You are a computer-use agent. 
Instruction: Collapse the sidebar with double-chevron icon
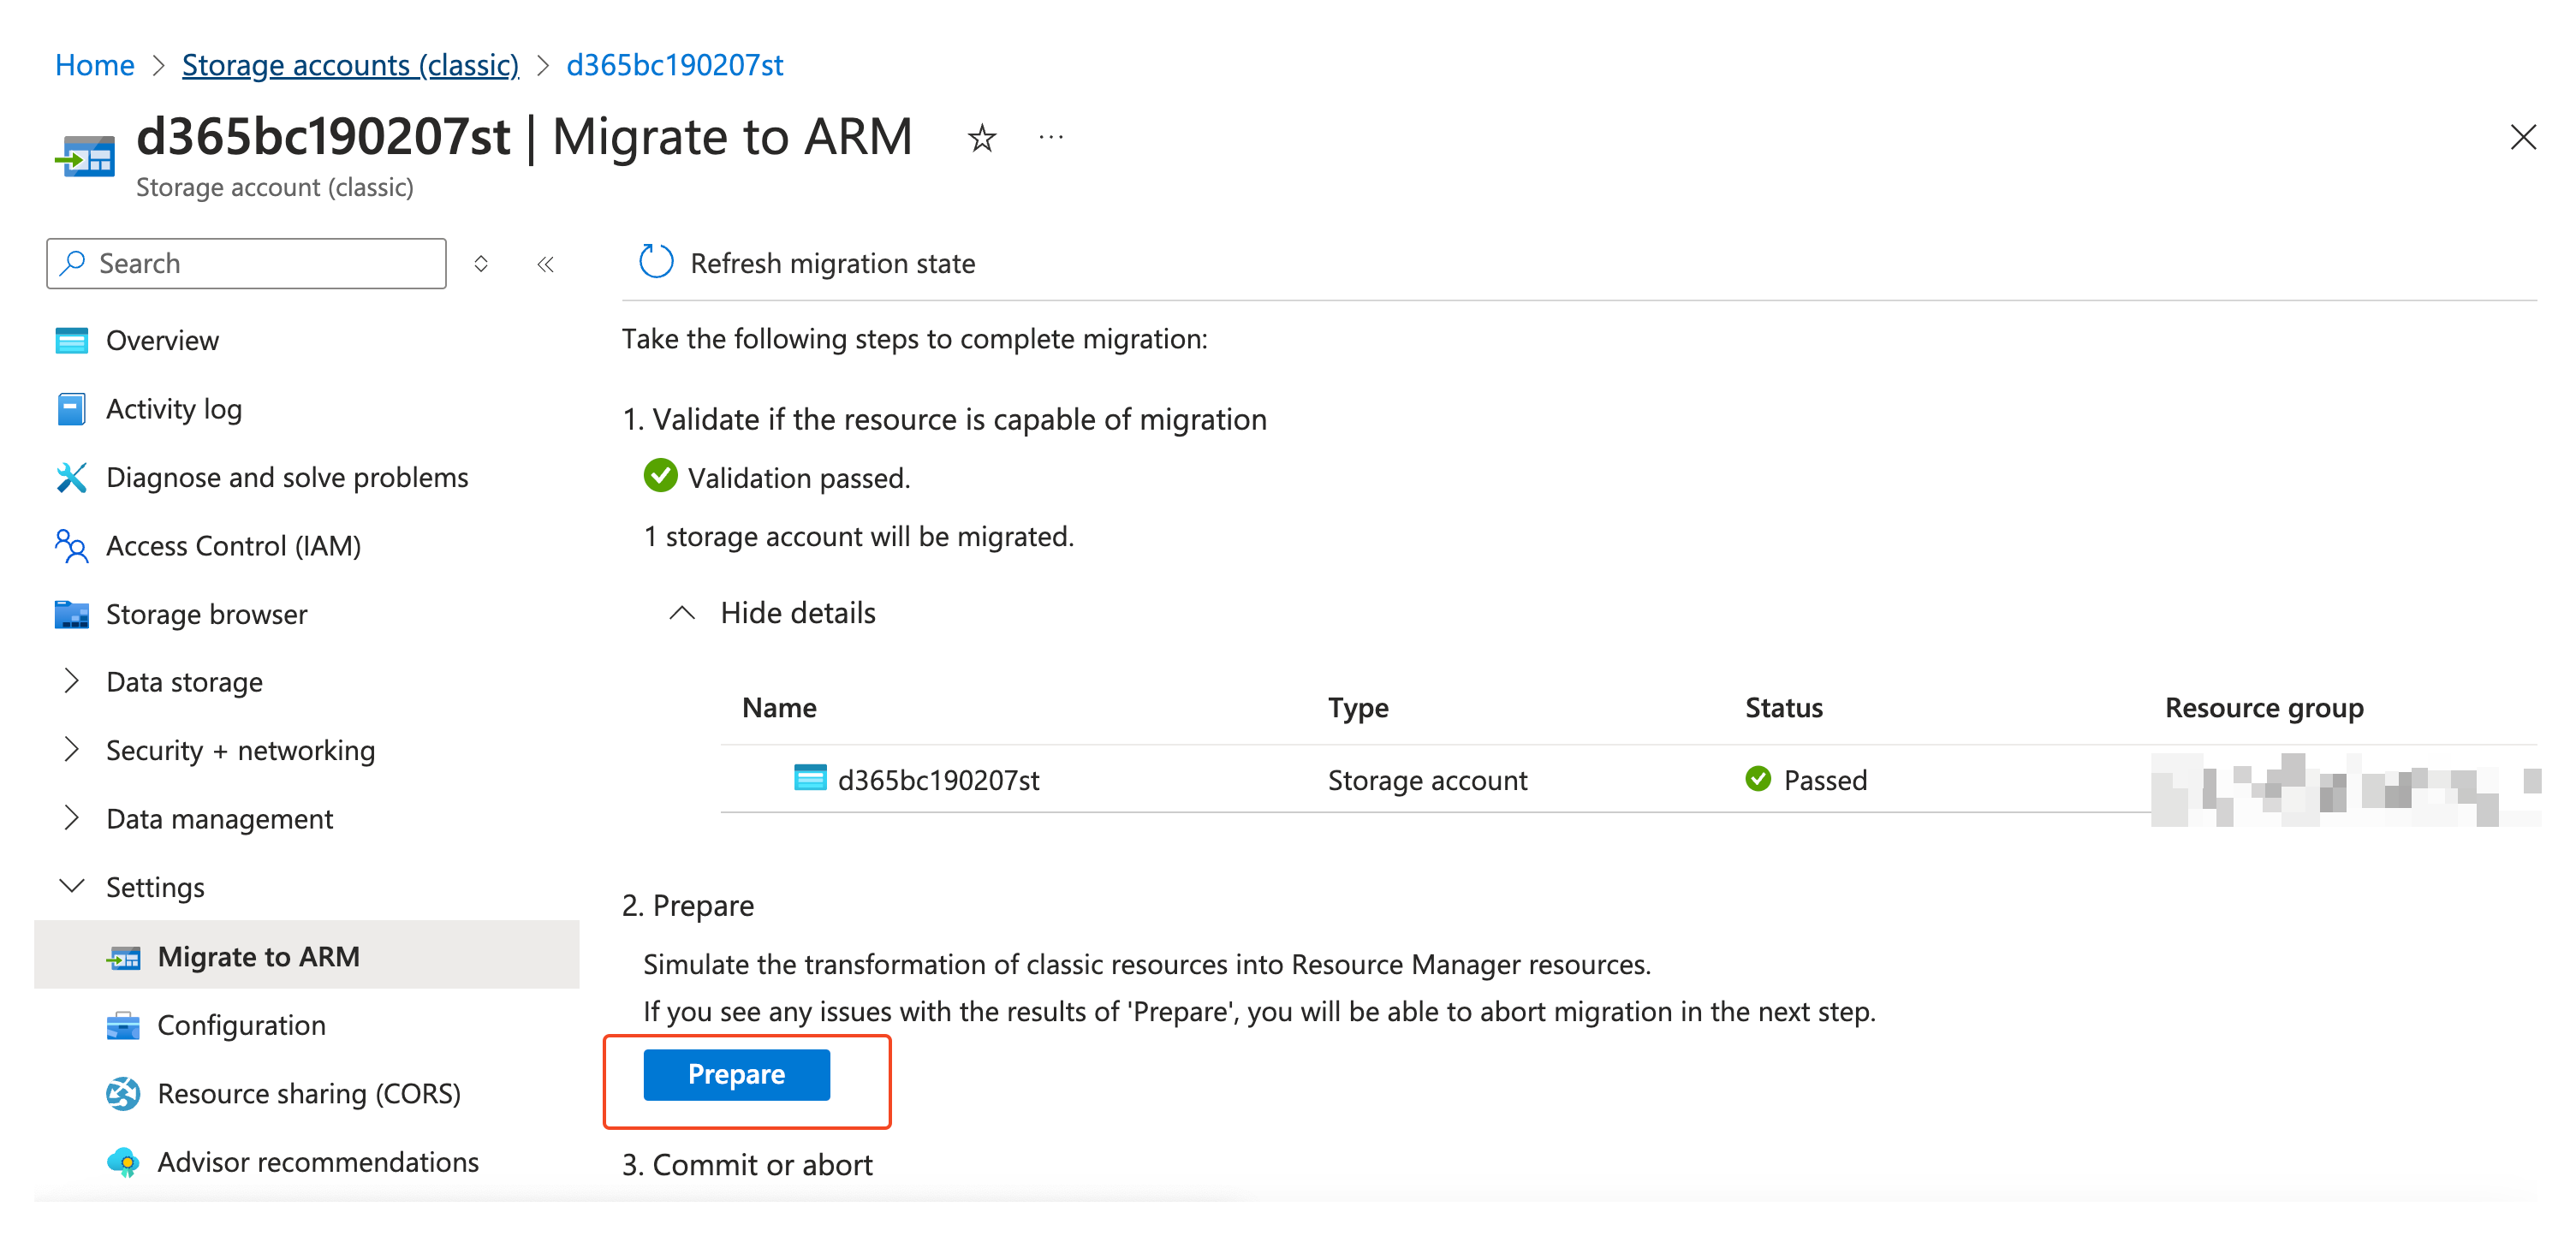click(545, 264)
